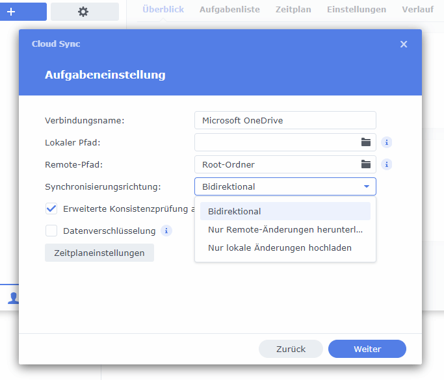Click the Aufgabeneinstellung heading
The width and height of the screenshot is (444, 380).
pyautogui.click(x=105, y=75)
